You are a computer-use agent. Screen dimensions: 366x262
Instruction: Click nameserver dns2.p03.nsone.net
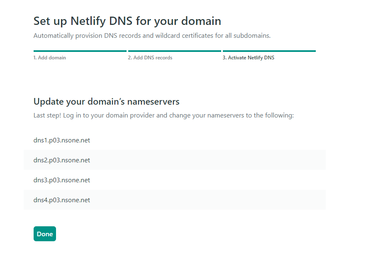point(61,160)
